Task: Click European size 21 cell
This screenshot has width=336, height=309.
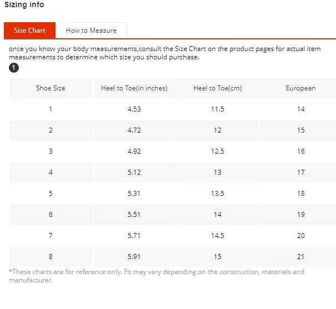Action: tap(300, 256)
